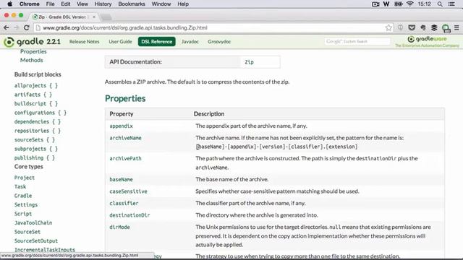
Task: Open the Apple menu
Action: [9, 4]
